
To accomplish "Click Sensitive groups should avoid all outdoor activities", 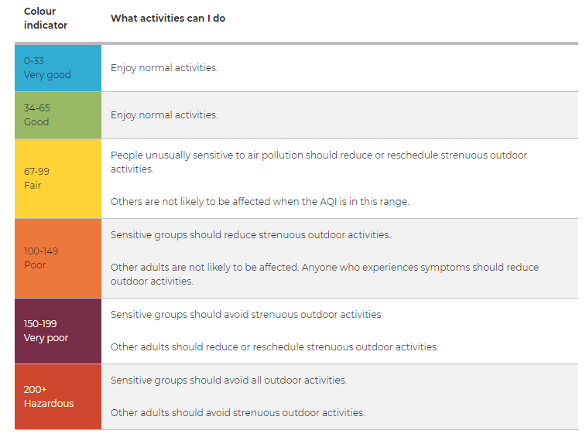I will [228, 381].
